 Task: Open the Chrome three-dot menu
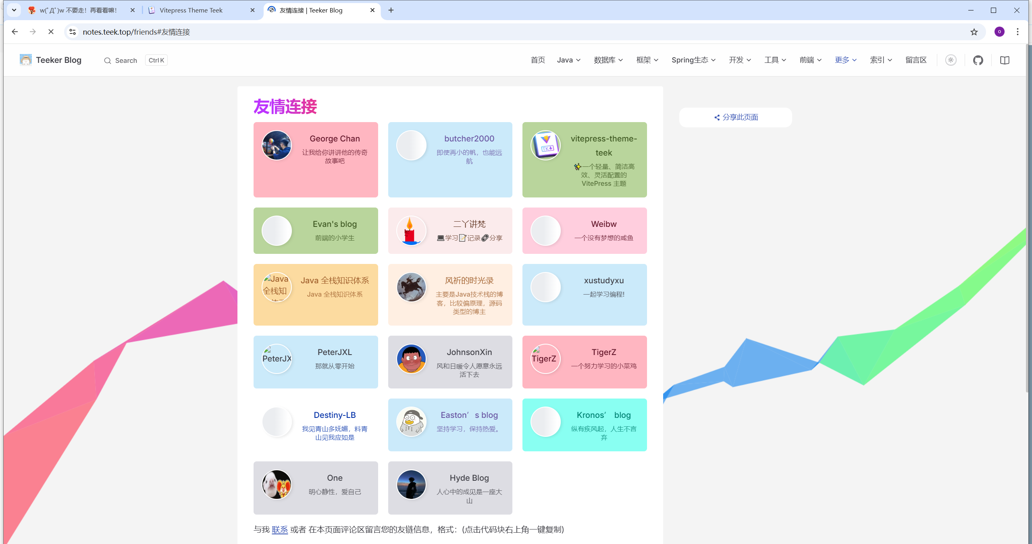pos(1017,32)
